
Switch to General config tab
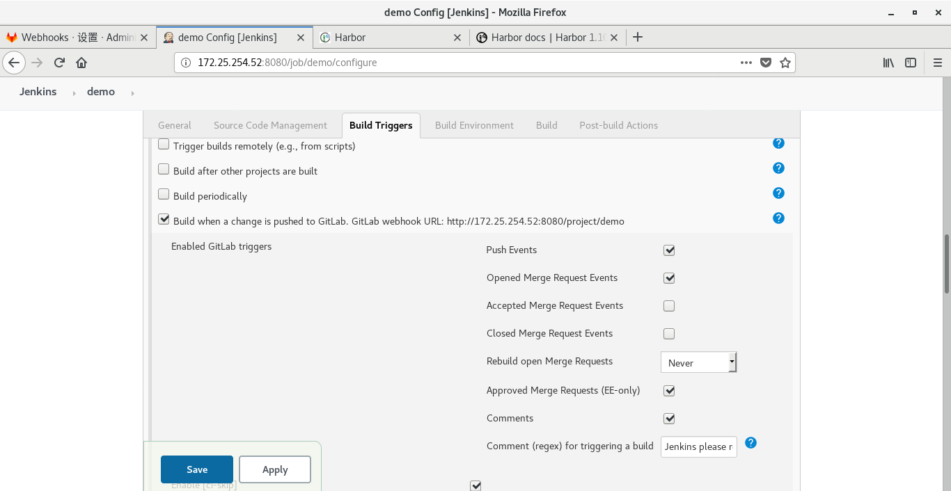174,125
